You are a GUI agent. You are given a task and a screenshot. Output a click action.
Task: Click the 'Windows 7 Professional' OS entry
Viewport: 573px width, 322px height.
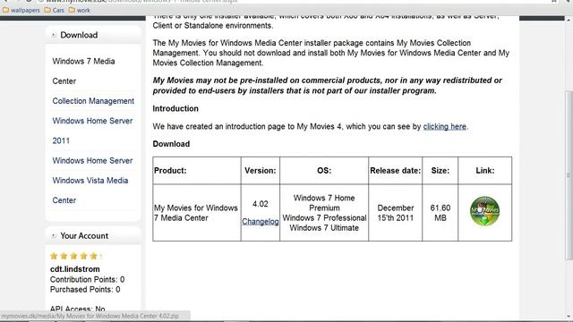coord(324,218)
